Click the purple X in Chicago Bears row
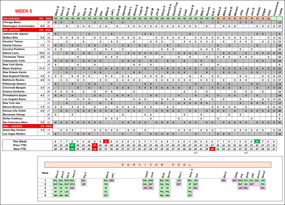Screen dimensions: 285x205 (x=212, y=22)
